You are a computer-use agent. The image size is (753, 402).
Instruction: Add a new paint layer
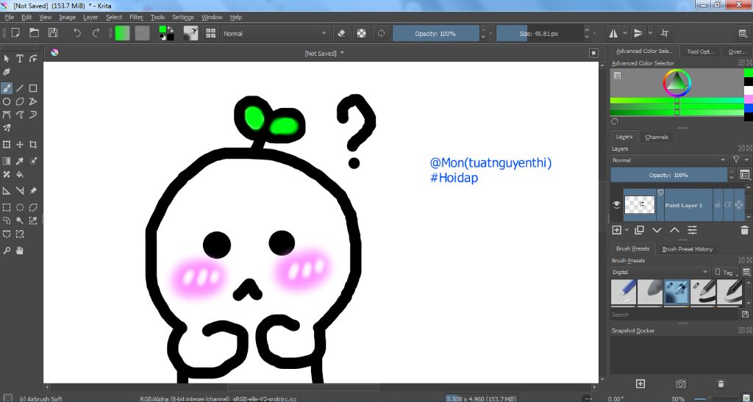tap(617, 230)
